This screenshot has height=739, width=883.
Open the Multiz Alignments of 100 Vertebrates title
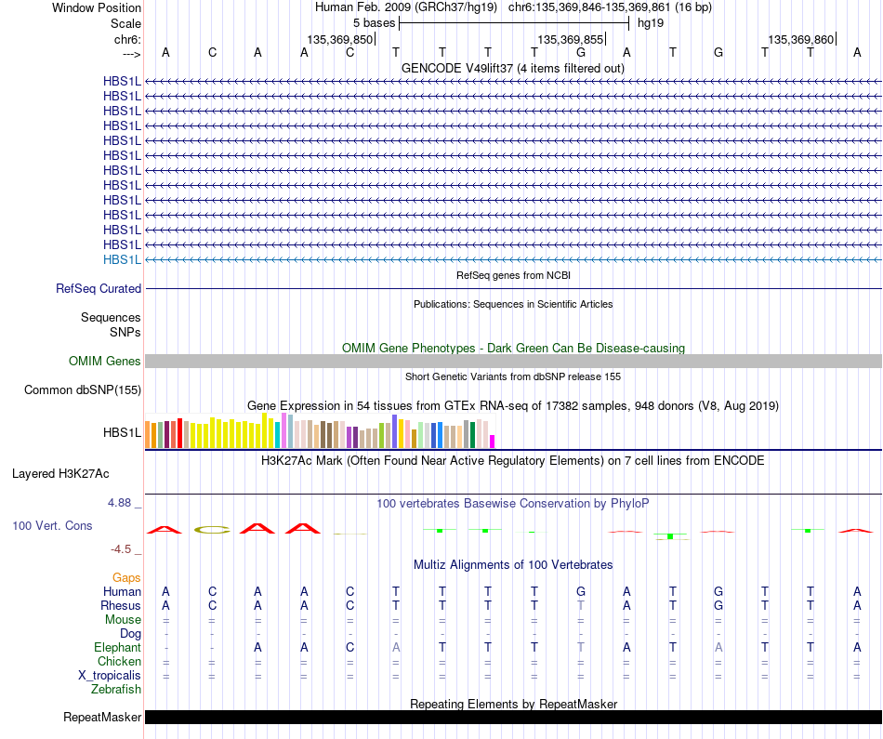(x=513, y=564)
